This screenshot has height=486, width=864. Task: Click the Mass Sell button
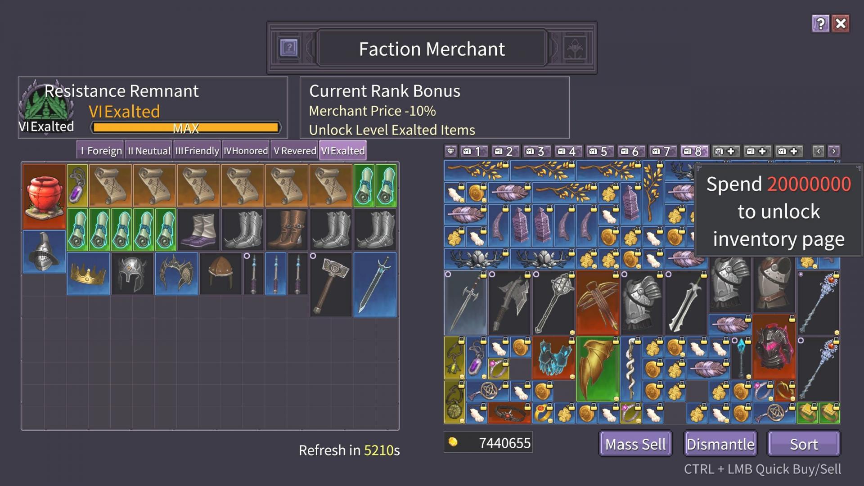pyautogui.click(x=635, y=444)
